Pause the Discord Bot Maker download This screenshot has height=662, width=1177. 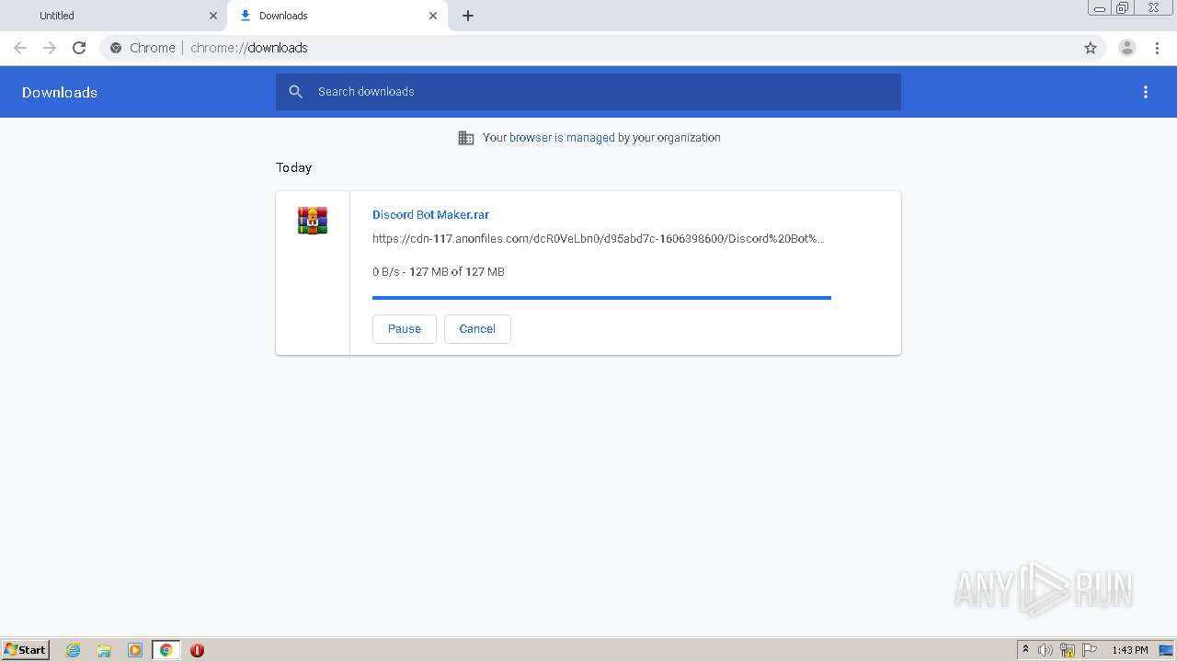point(405,329)
